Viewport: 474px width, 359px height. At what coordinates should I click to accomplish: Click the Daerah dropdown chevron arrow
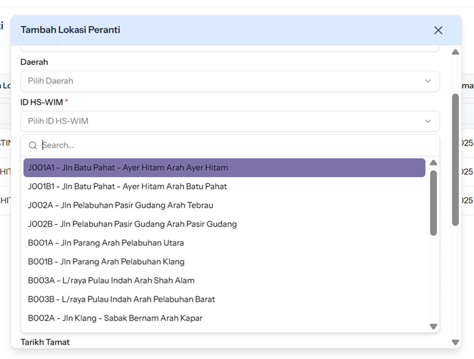428,81
